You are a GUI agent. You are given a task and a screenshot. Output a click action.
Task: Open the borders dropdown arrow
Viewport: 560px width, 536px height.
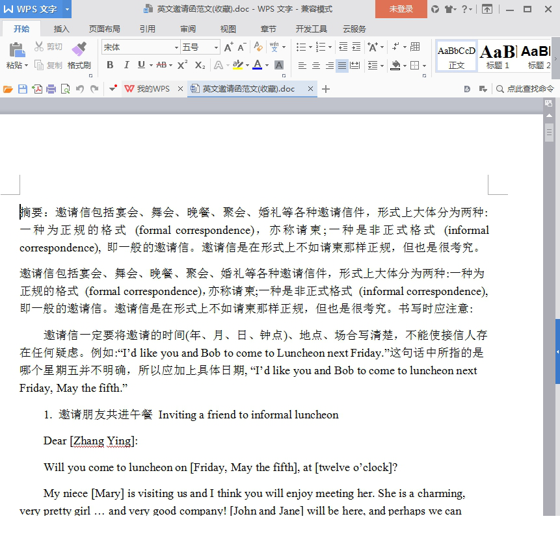click(x=424, y=66)
